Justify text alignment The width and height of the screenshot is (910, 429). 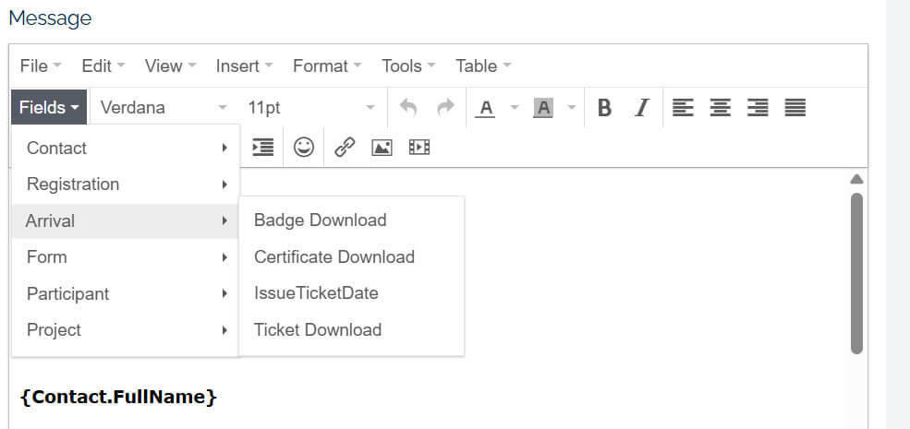(795, 108)
